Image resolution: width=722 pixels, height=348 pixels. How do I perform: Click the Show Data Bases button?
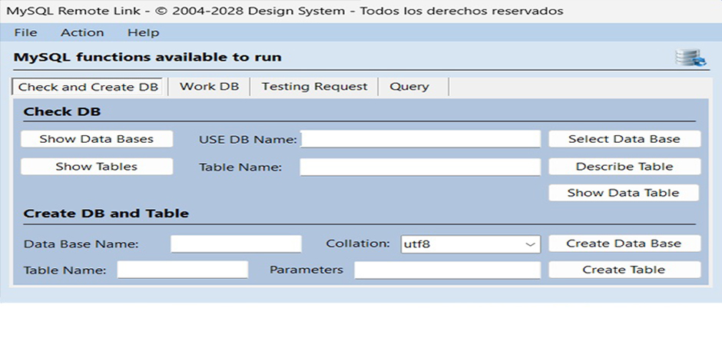97,139
